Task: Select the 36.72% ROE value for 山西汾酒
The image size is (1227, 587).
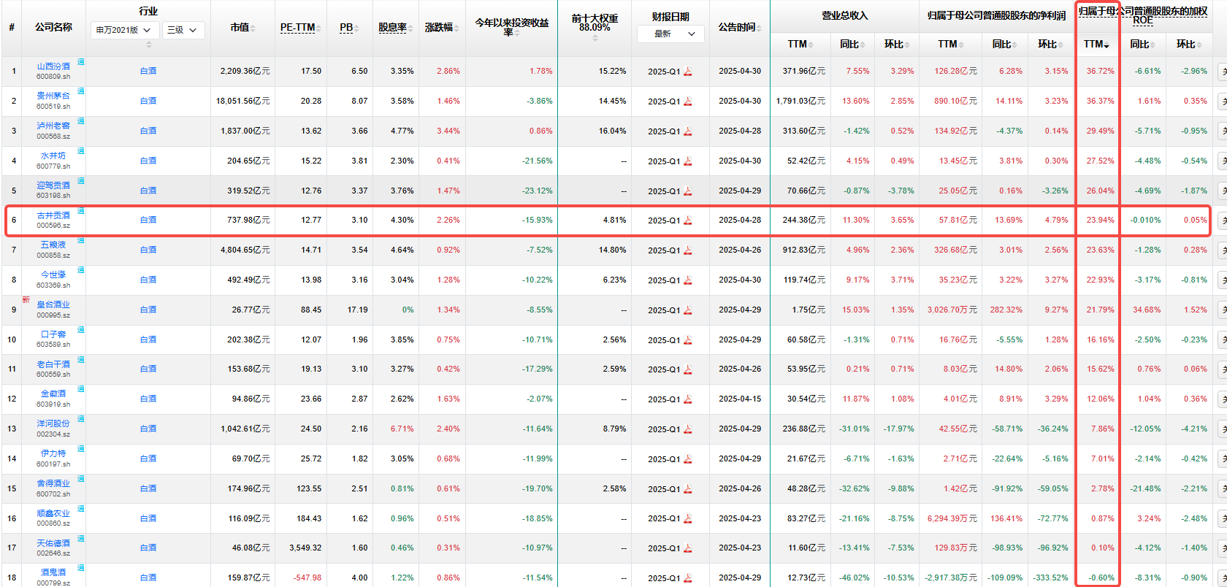Action: pos(1101,72)
